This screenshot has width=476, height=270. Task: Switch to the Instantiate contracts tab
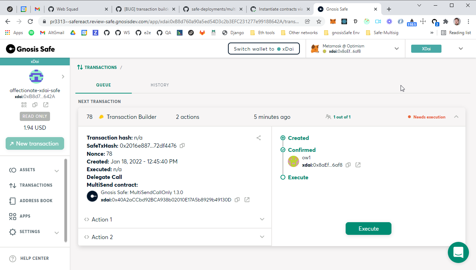point(279,9)
